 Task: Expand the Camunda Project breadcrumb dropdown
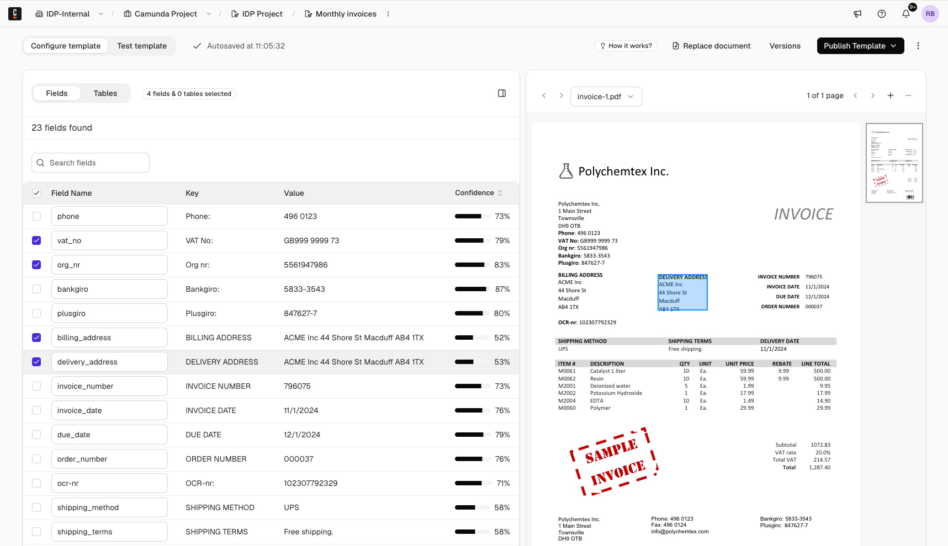click(x=209, y=14)
